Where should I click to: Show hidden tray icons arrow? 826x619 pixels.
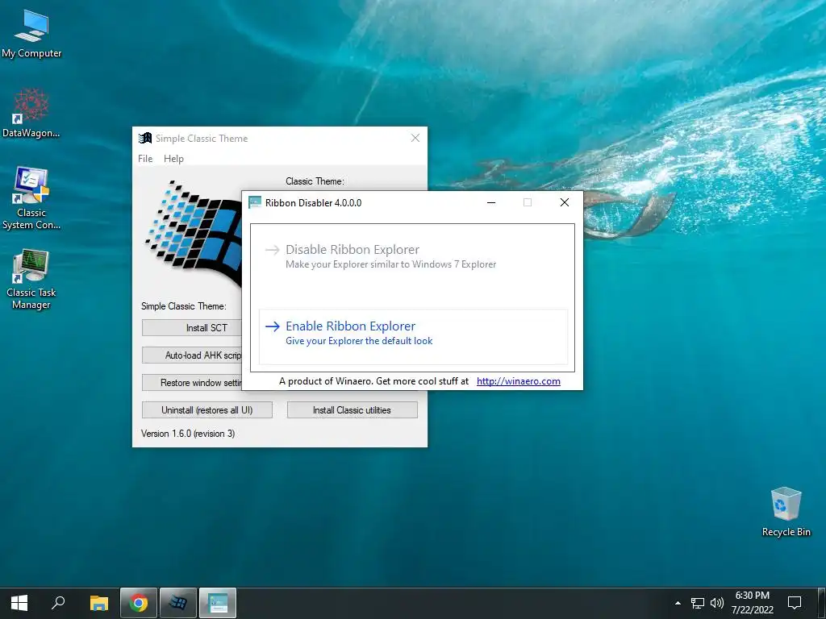(678, 603)
